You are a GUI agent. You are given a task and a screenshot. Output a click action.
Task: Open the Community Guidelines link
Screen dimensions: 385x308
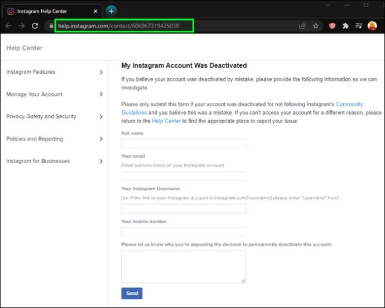pyautogui.click(x=349, y=105)
